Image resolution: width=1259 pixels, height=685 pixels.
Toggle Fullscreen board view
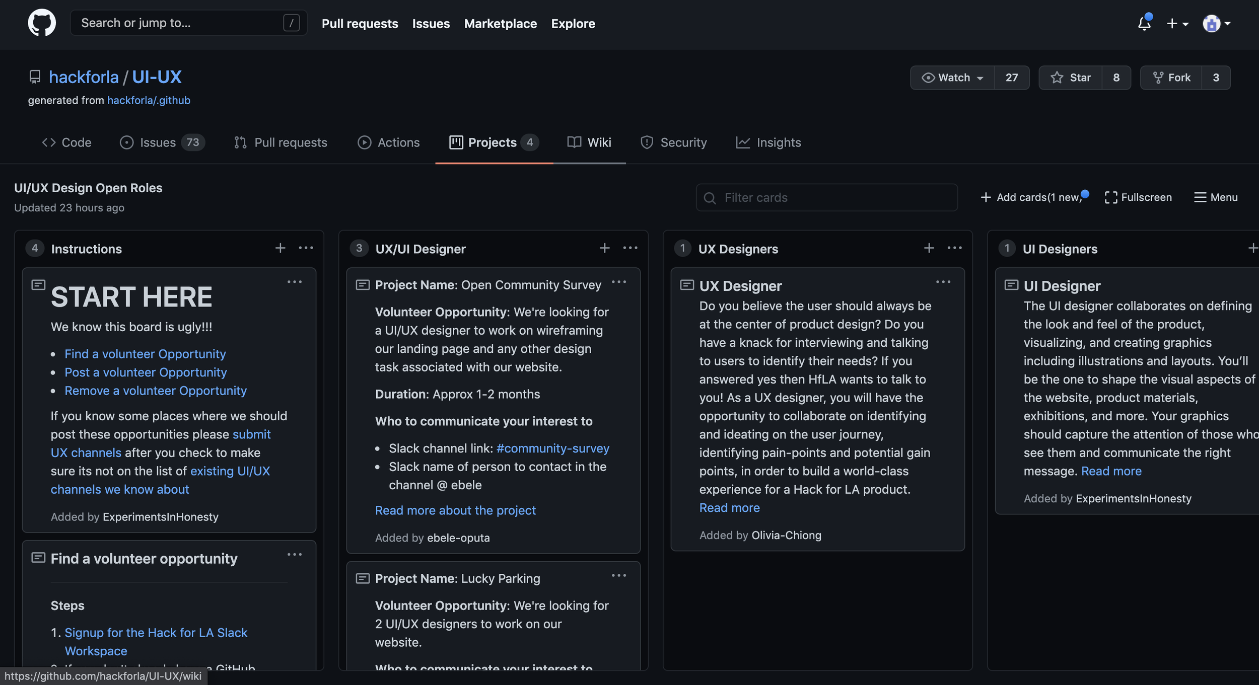[1138, 197]
